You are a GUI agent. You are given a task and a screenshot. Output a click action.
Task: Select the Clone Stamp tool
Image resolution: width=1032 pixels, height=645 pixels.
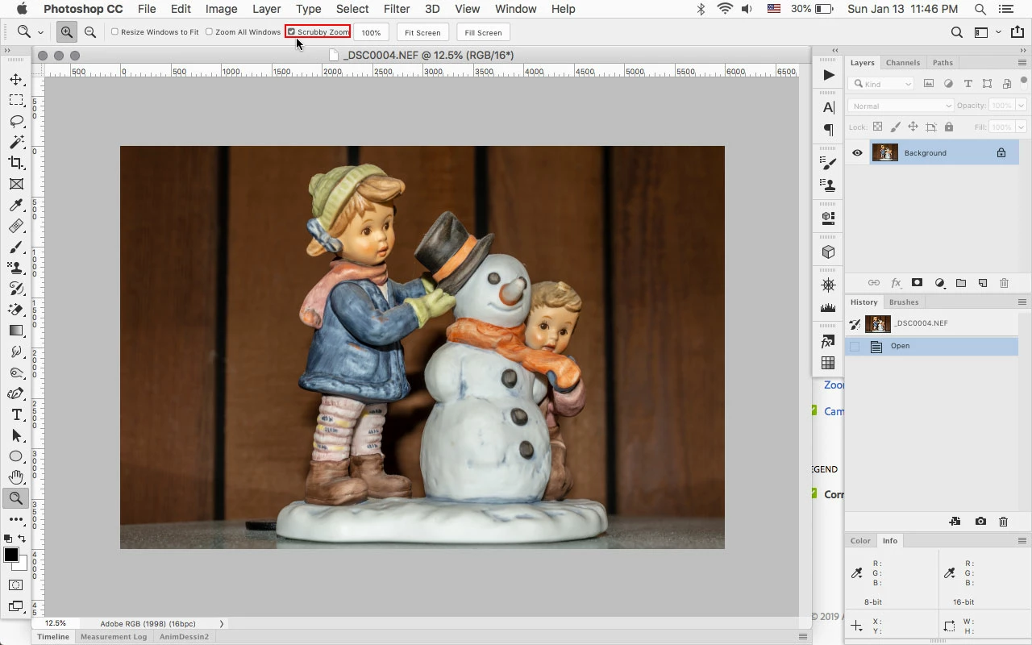[x=16, y=268]
